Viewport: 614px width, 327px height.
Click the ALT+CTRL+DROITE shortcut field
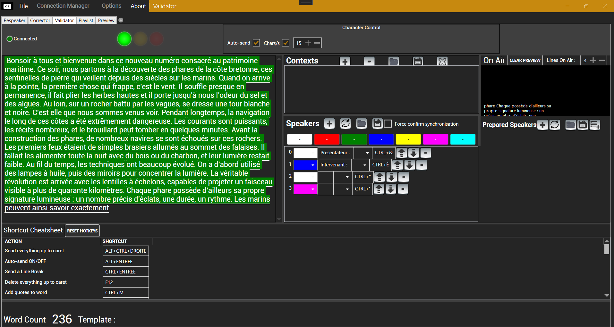(x=126, y=251)
